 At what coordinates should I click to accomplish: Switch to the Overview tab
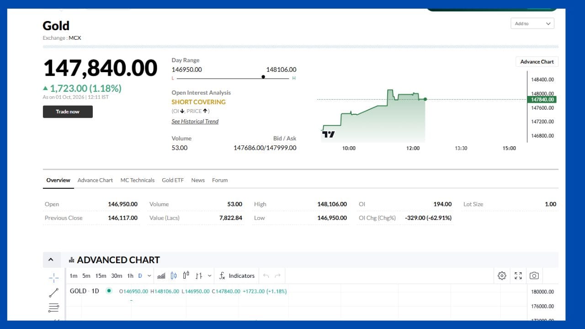point(58,180)
